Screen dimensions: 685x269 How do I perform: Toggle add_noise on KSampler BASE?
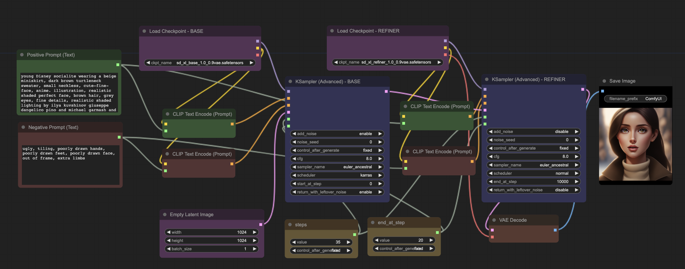pyautogui.click(x=337, y=134)
